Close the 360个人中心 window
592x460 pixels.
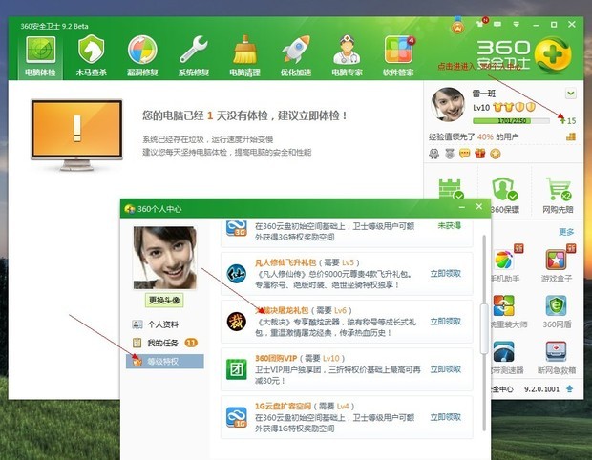click(479, 206)
